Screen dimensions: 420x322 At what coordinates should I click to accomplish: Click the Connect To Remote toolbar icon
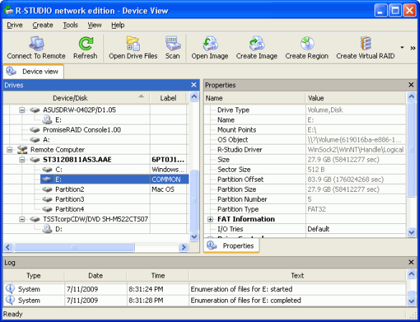37,44
